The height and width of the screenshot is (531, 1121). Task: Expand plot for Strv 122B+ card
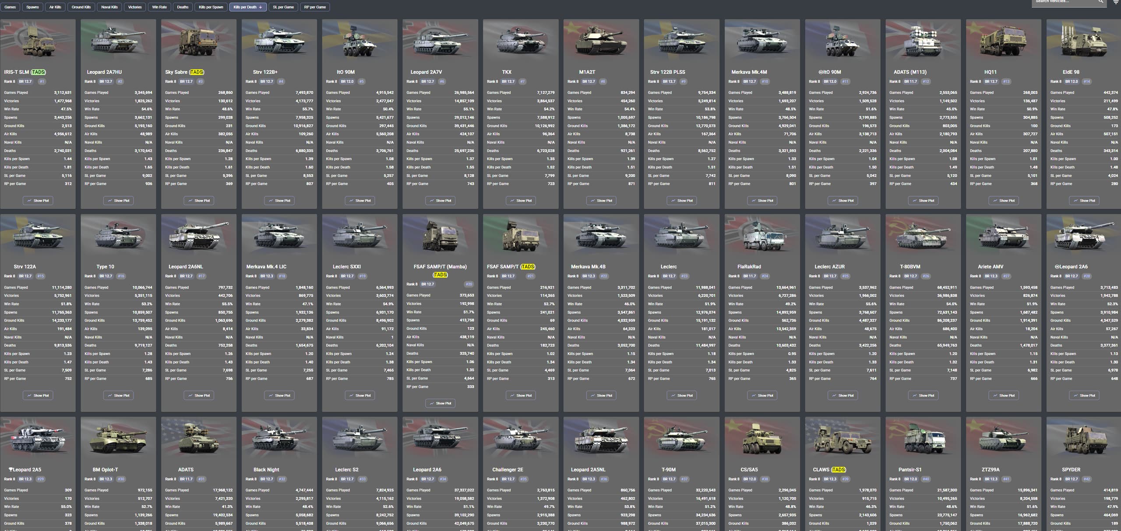click(279, 201)
